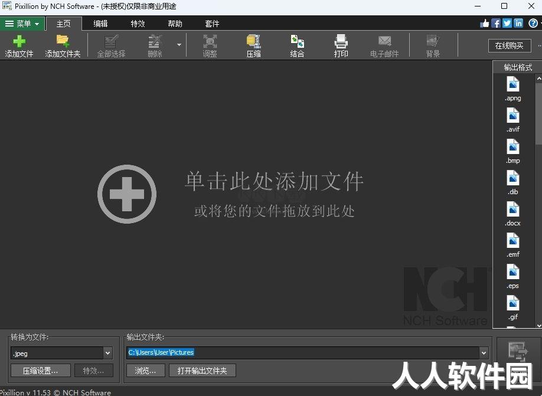Open the dropdown arrow next to 删除

179,45
